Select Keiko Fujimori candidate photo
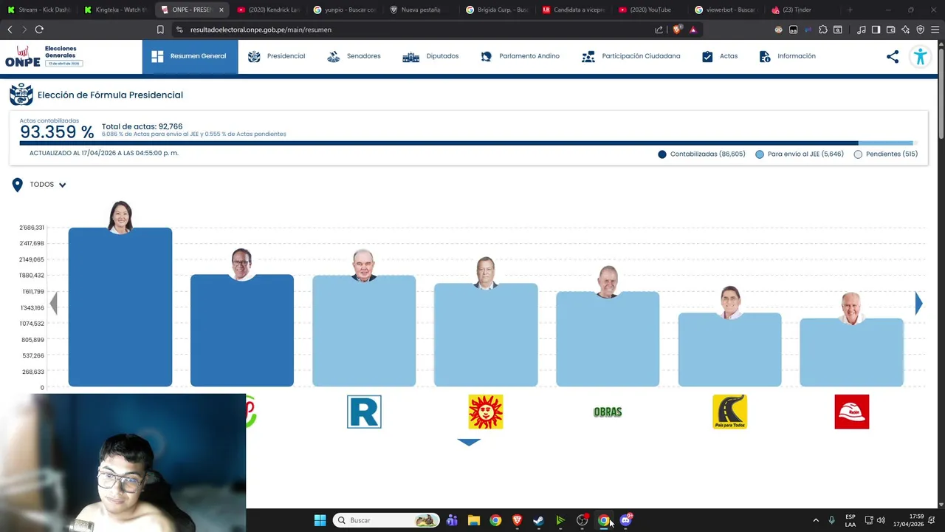945x532 pixels. (x=120, y=217)
